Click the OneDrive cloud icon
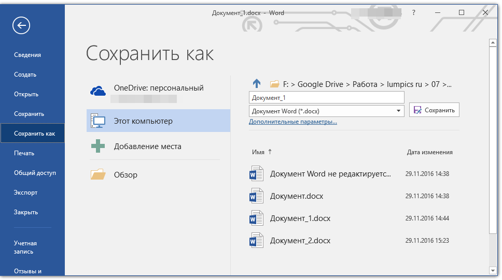The image size is (502, 280). pyautogui.click(x=98, y=92)
